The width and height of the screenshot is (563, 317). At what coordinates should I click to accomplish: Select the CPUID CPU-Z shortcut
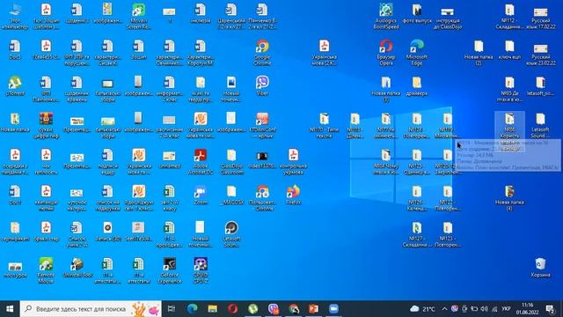[201, 271]
